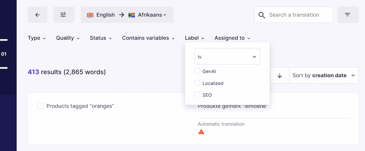Open the Assigned to filter
The width and height of the screenshot is (365, 151).
(x=232, y=38)
